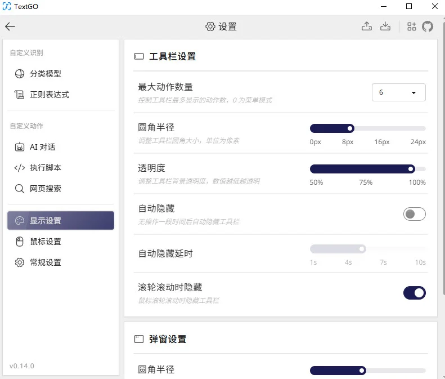Click the 正则表达式 scroll icon

20,95
